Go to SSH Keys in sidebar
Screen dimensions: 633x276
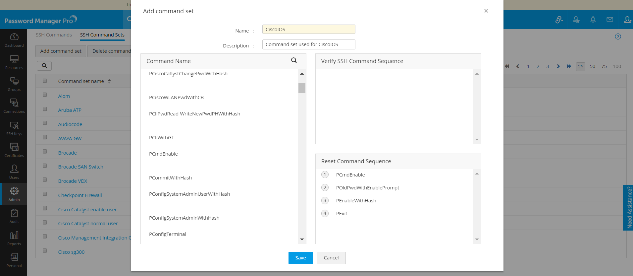coord(14,128)
